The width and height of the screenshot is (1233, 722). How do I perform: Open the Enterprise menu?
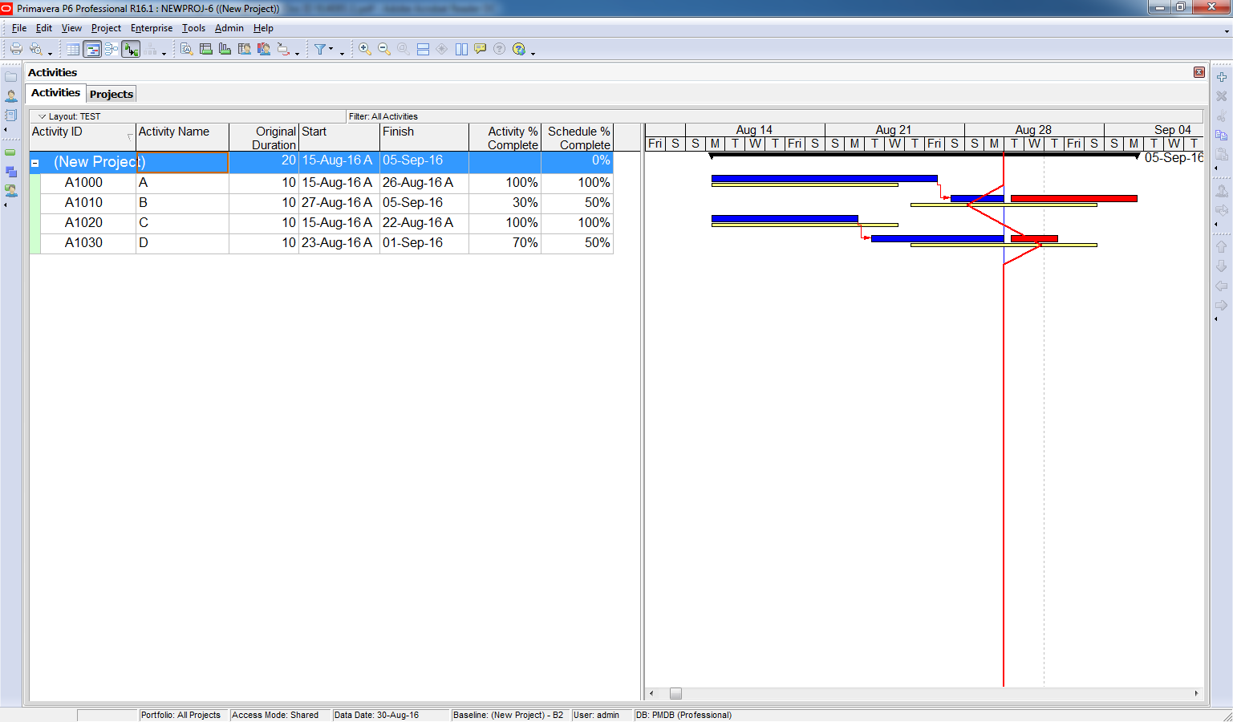152,28
